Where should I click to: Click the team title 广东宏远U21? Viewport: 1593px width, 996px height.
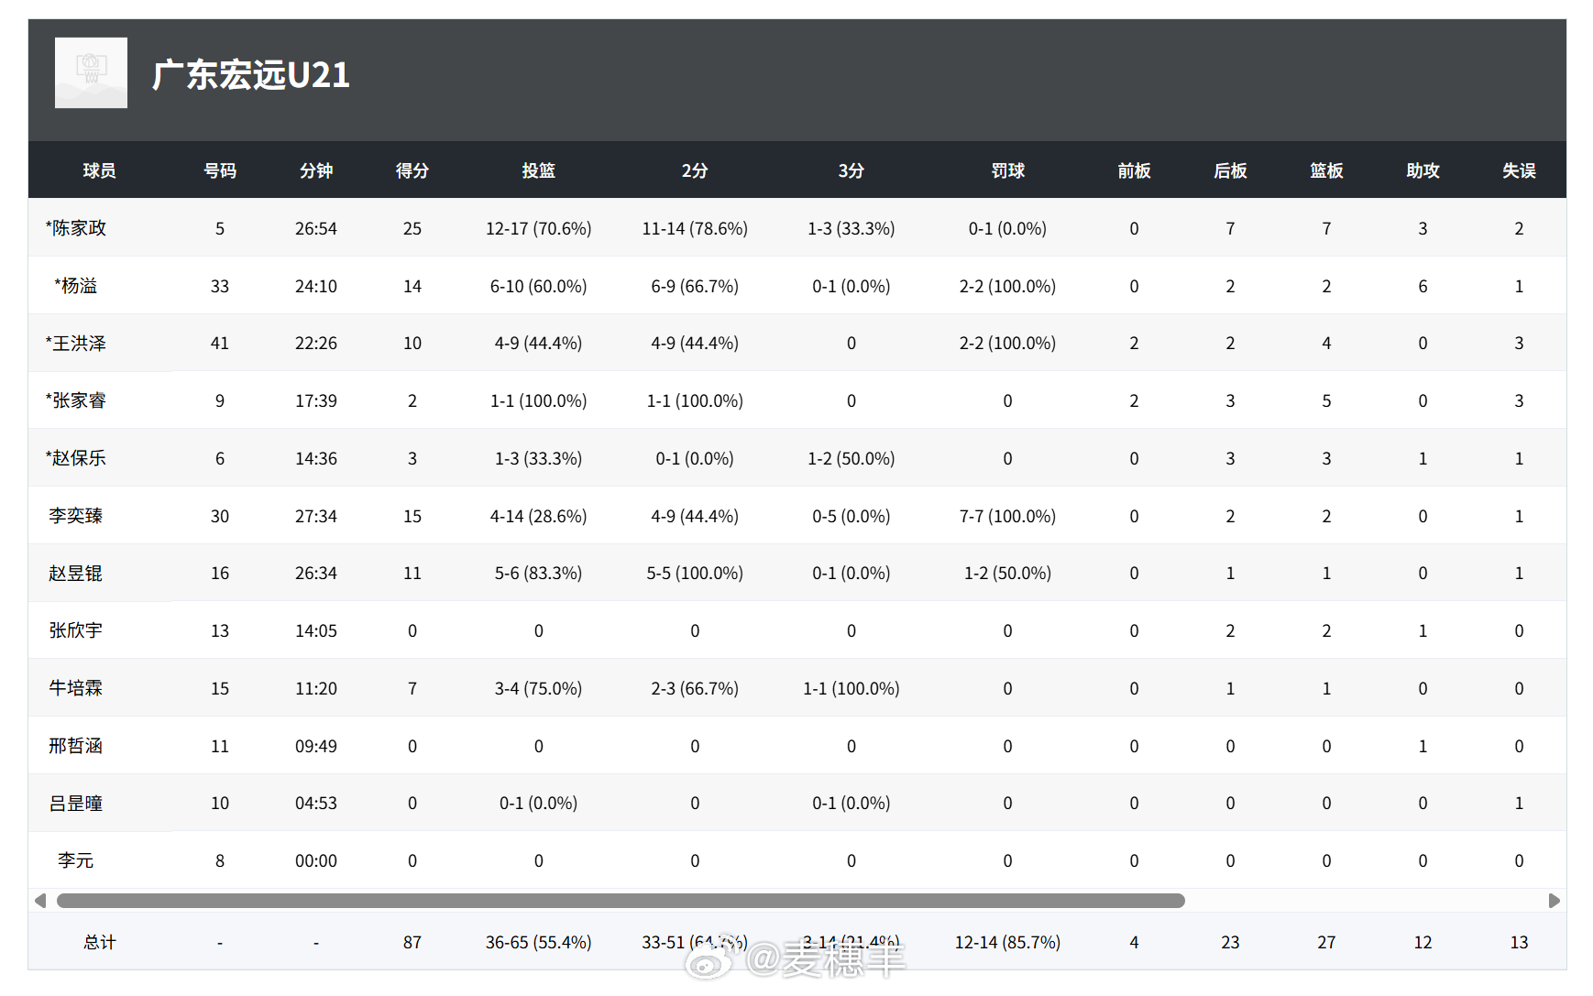pos(251,75)
